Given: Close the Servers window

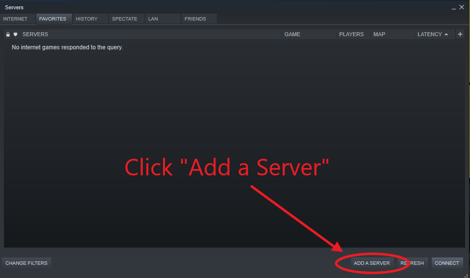Looking at the screenshot, I should (462, 7).
